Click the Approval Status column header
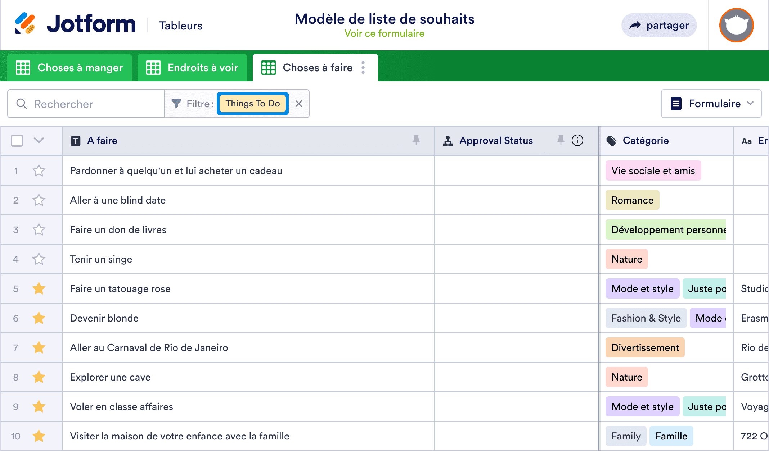This screenshot has height=451, width=769. point(517,141)
